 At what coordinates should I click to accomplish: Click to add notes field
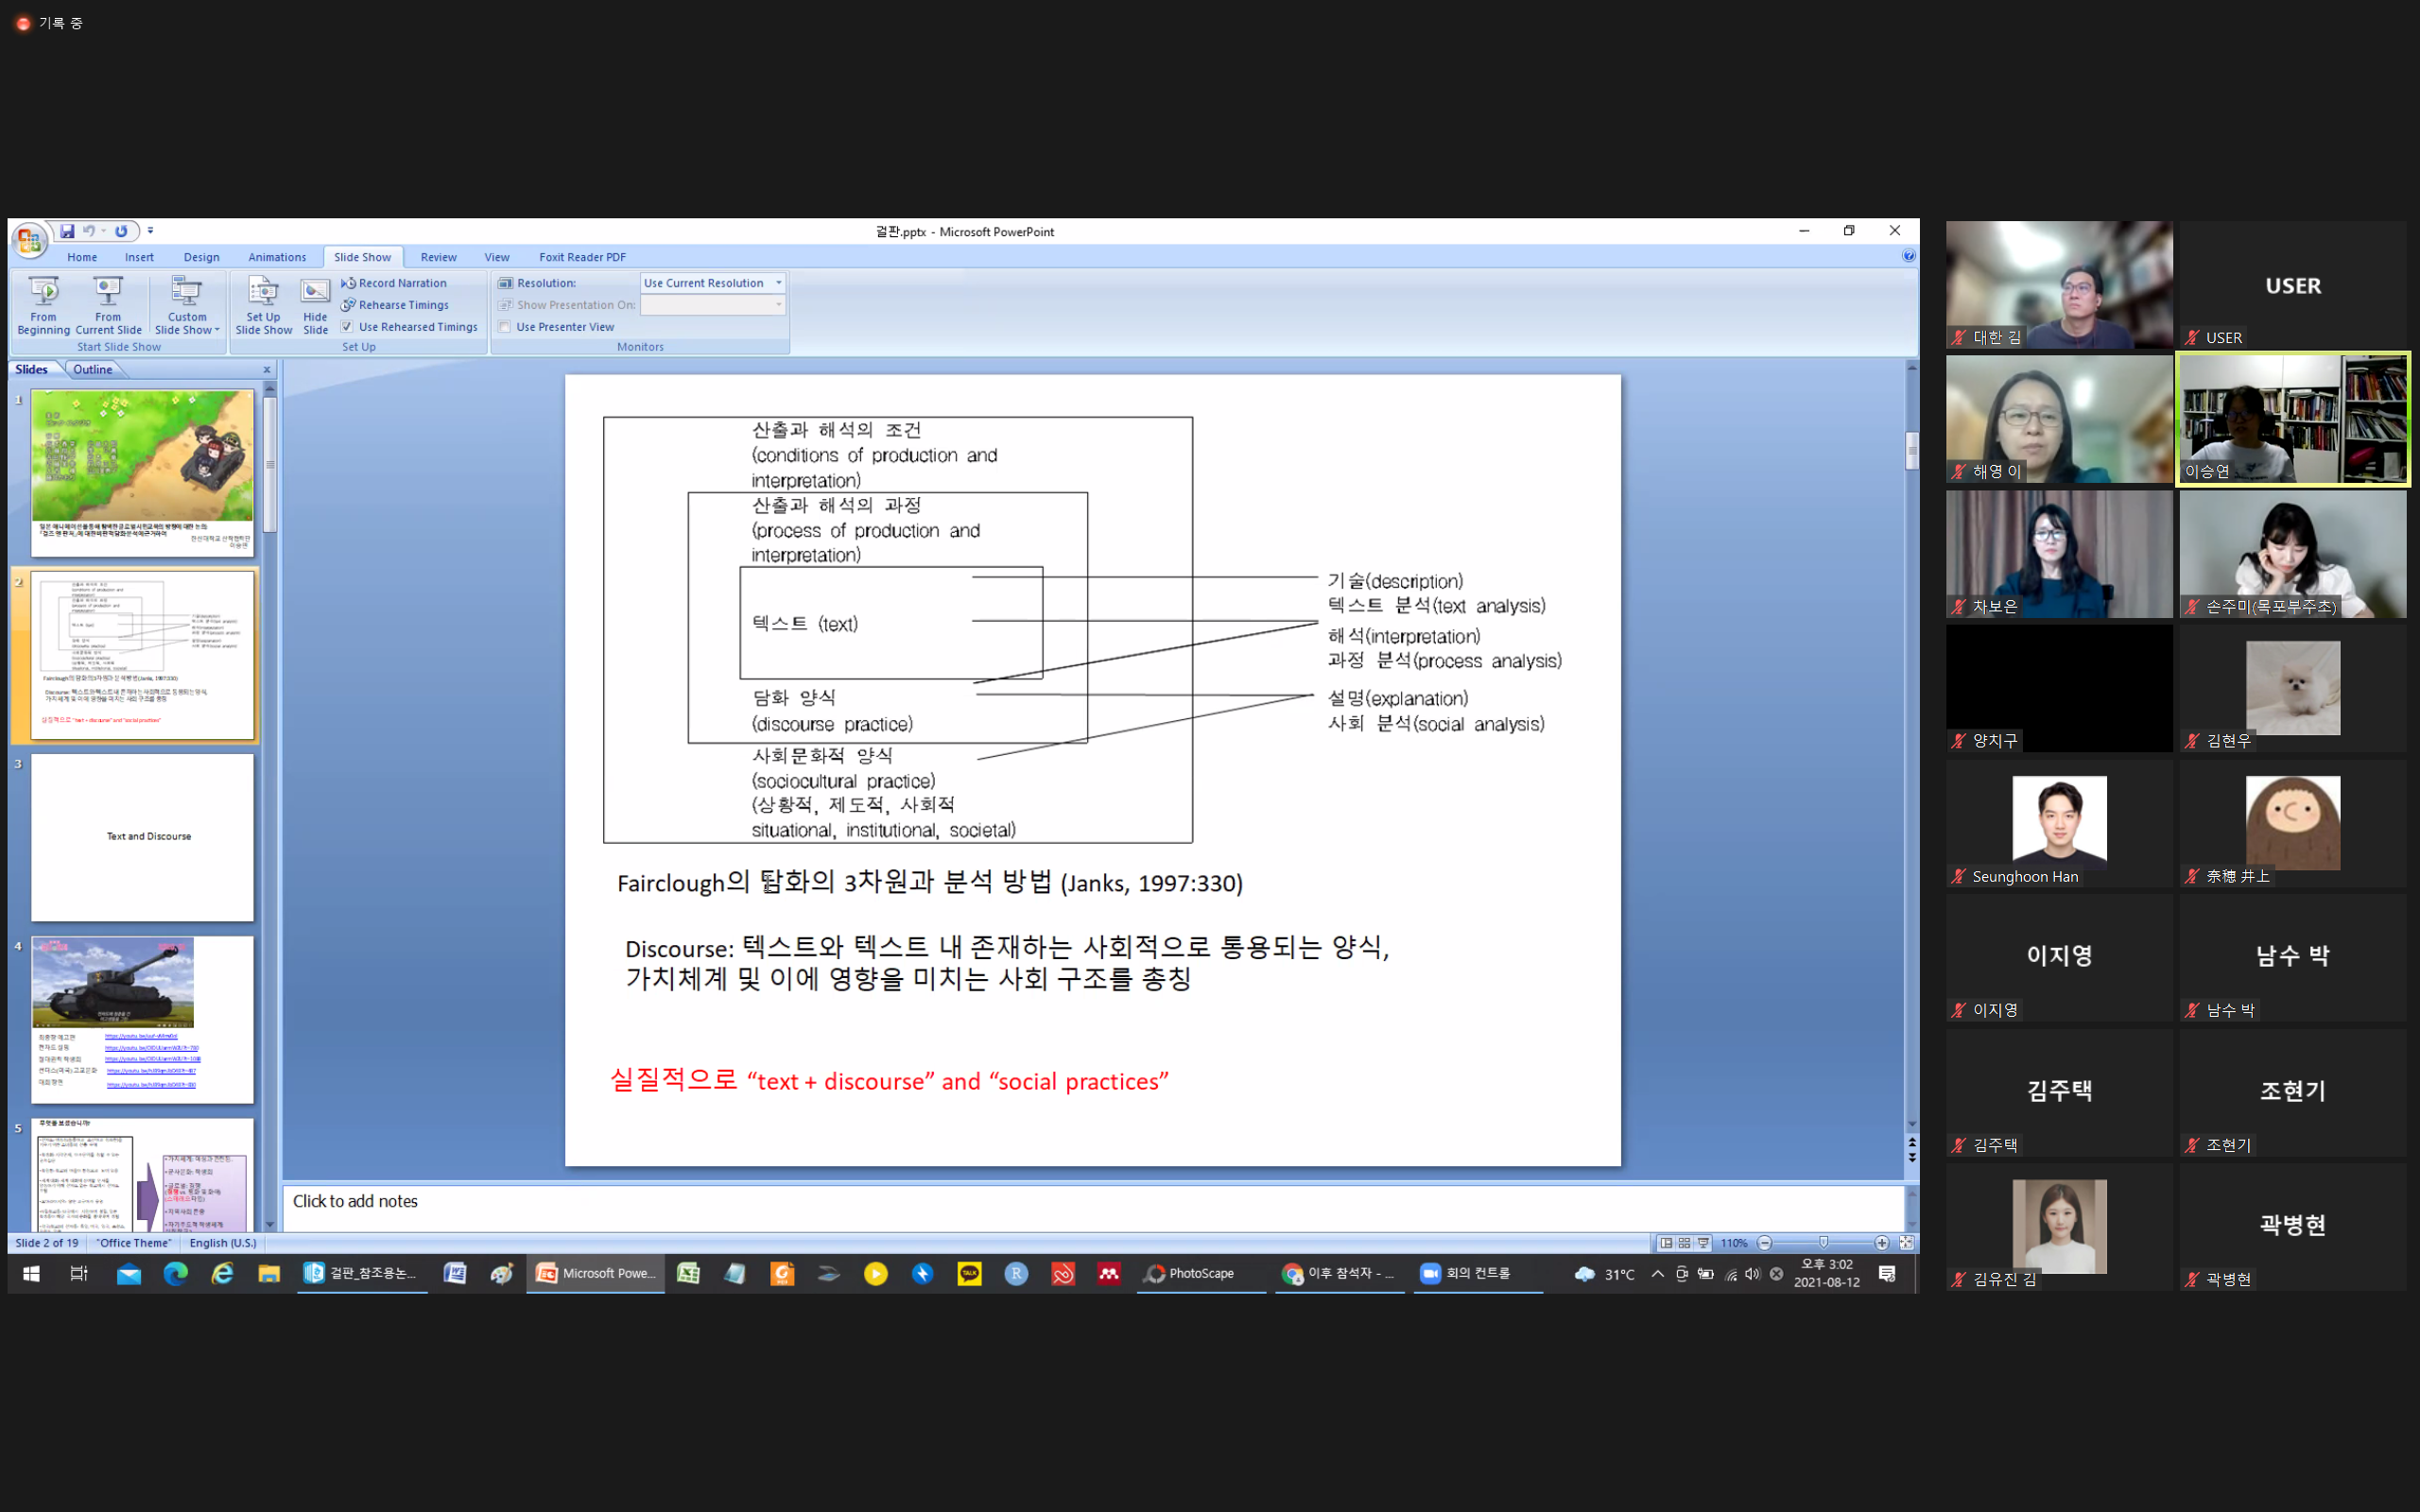[1094, 1207]
